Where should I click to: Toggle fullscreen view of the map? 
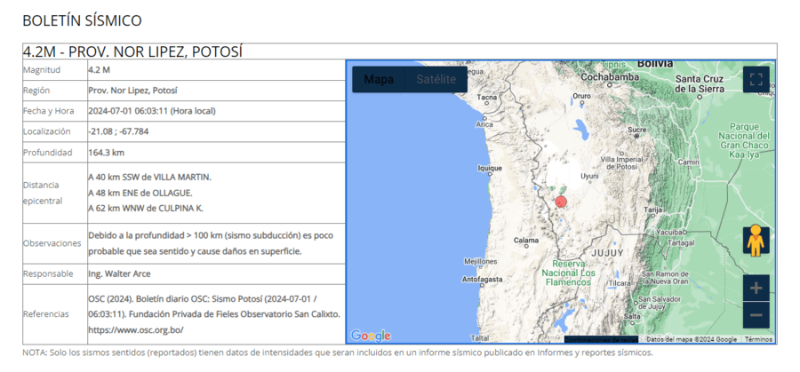[x=756, y=79]
